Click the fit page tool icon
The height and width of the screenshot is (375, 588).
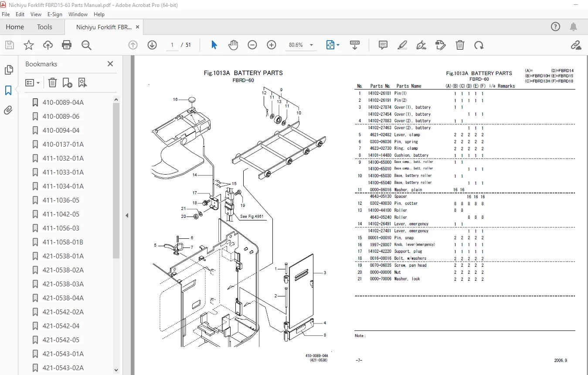(330, 45)
